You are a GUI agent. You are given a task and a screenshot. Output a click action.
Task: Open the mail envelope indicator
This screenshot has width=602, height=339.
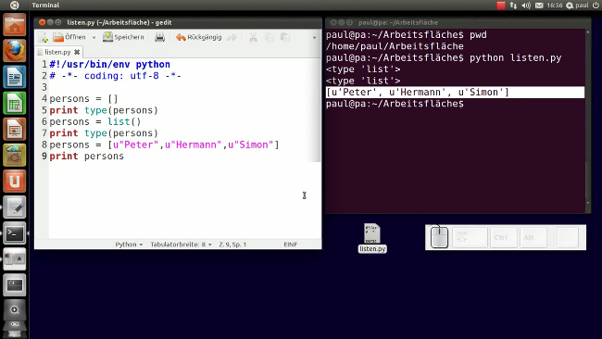539,5
